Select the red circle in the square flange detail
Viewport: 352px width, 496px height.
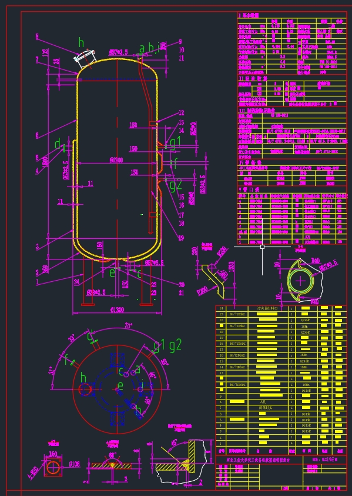tap(53, 468)
